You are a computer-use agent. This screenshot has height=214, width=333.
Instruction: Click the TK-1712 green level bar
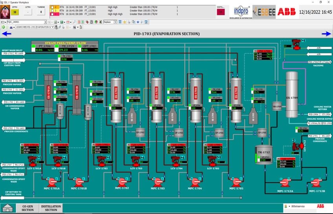coord(256,158)
